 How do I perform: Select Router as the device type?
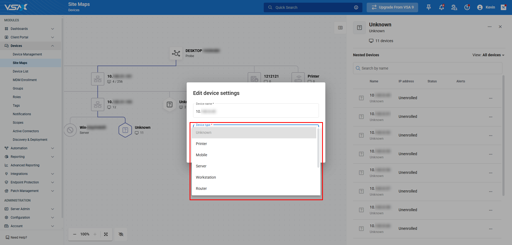201,188
